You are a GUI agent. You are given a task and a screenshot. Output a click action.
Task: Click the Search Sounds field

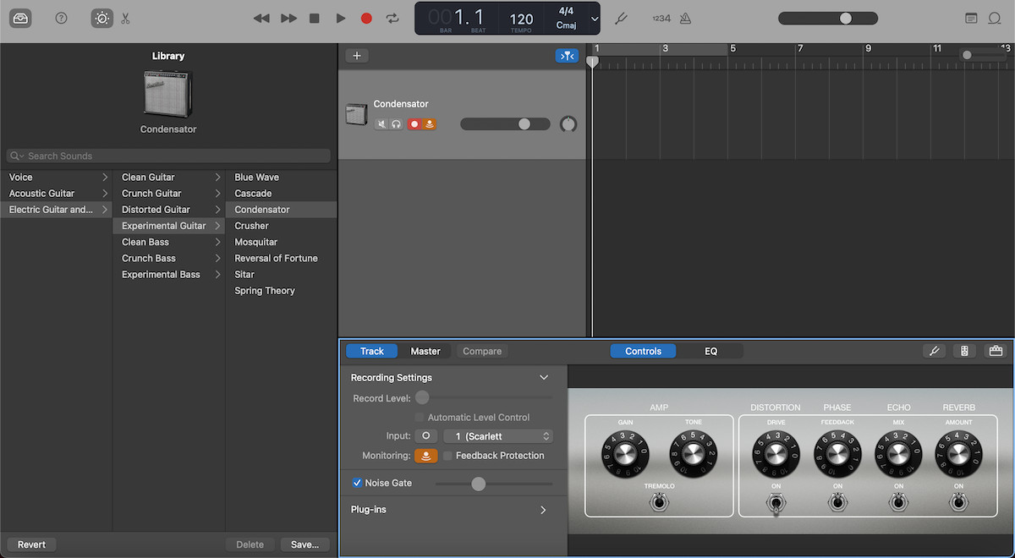point(168,156)
